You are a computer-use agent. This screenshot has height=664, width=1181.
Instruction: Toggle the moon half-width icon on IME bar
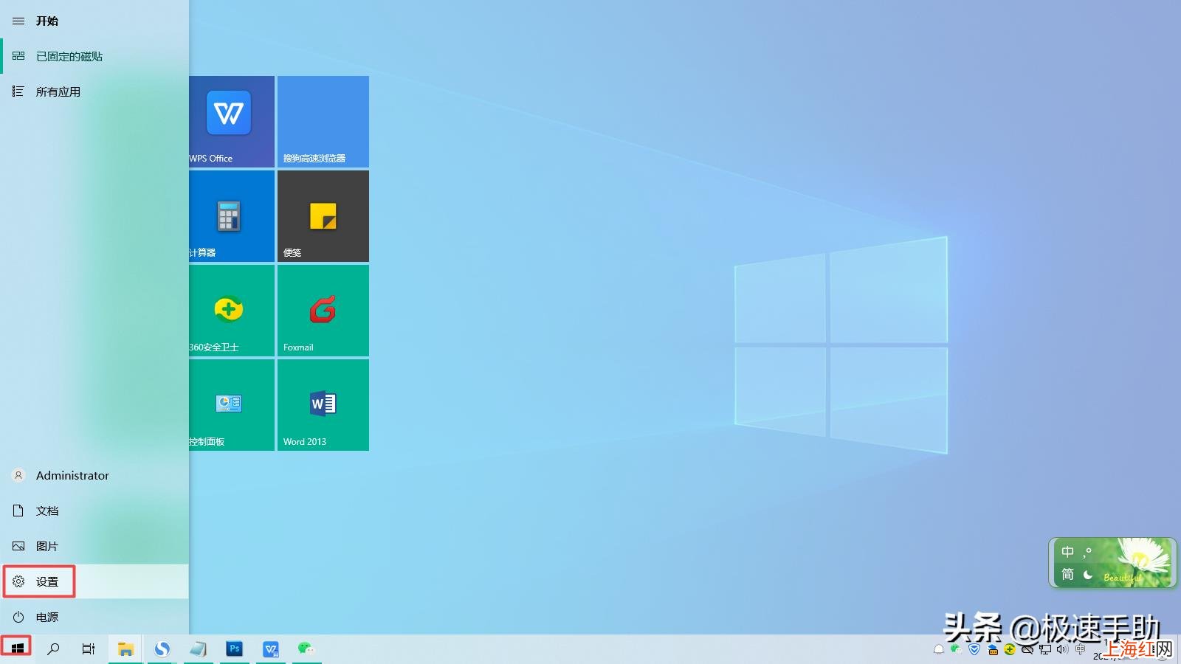[x=1087, y=574]
